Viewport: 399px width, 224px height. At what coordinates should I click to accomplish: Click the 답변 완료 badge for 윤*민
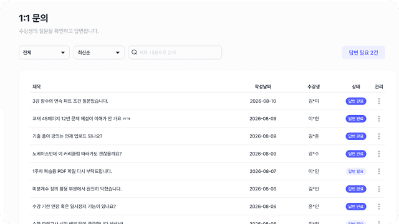[356, 206]
